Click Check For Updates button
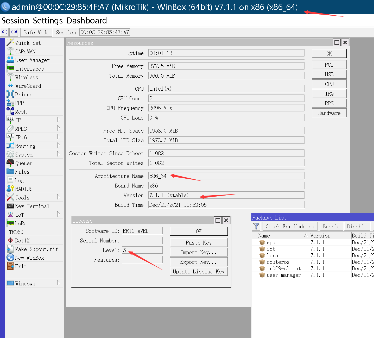The width and height of the screenshot is (374, 338). click(x=290, y=226)
